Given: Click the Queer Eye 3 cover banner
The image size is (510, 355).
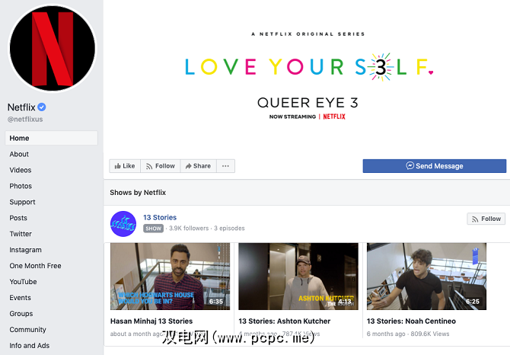Looking at the screenshot, I should pos(307,76).
